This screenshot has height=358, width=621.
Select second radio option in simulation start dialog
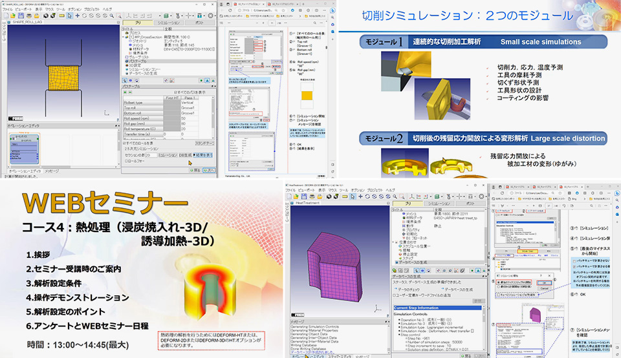point(498,287)
